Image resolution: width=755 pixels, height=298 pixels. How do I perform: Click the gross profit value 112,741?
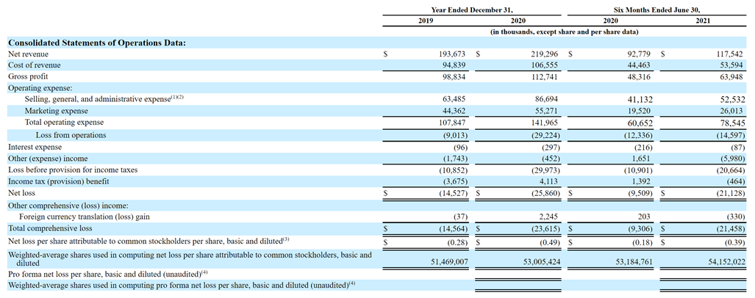(x=543, y=76)
